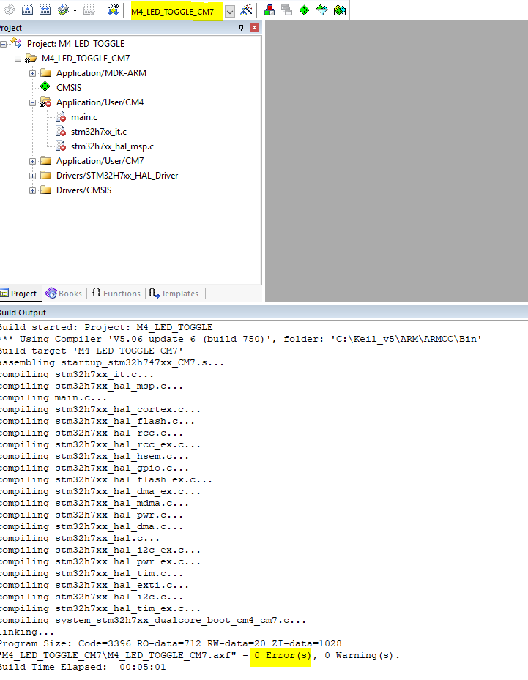Click the Application/User/CM7 folder icon
This screenshot has width=528, height=680.
coord(45,161)
